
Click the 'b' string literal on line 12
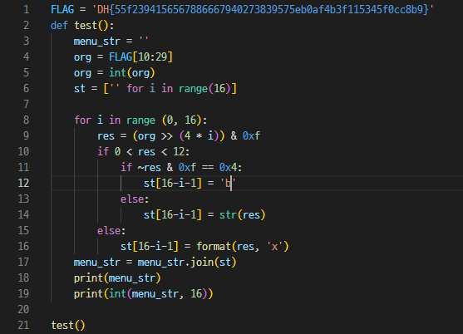[x=228, y=184]
